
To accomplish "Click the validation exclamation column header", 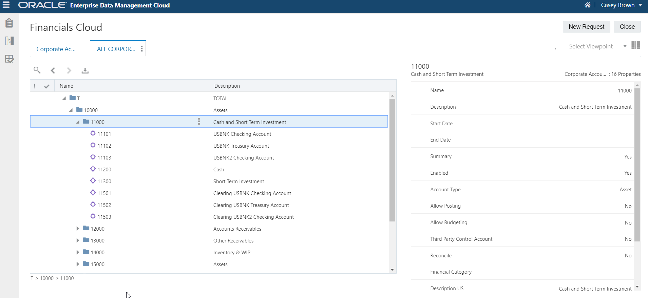I will tap(35, 86).
